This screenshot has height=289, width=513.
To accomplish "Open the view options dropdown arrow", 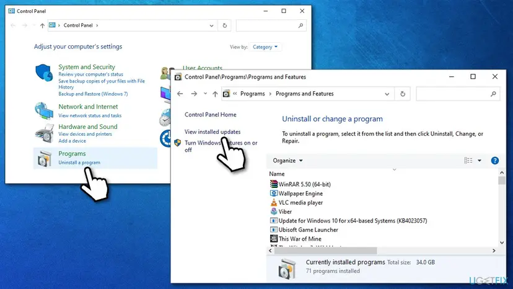I will click(x=480, y=161).
